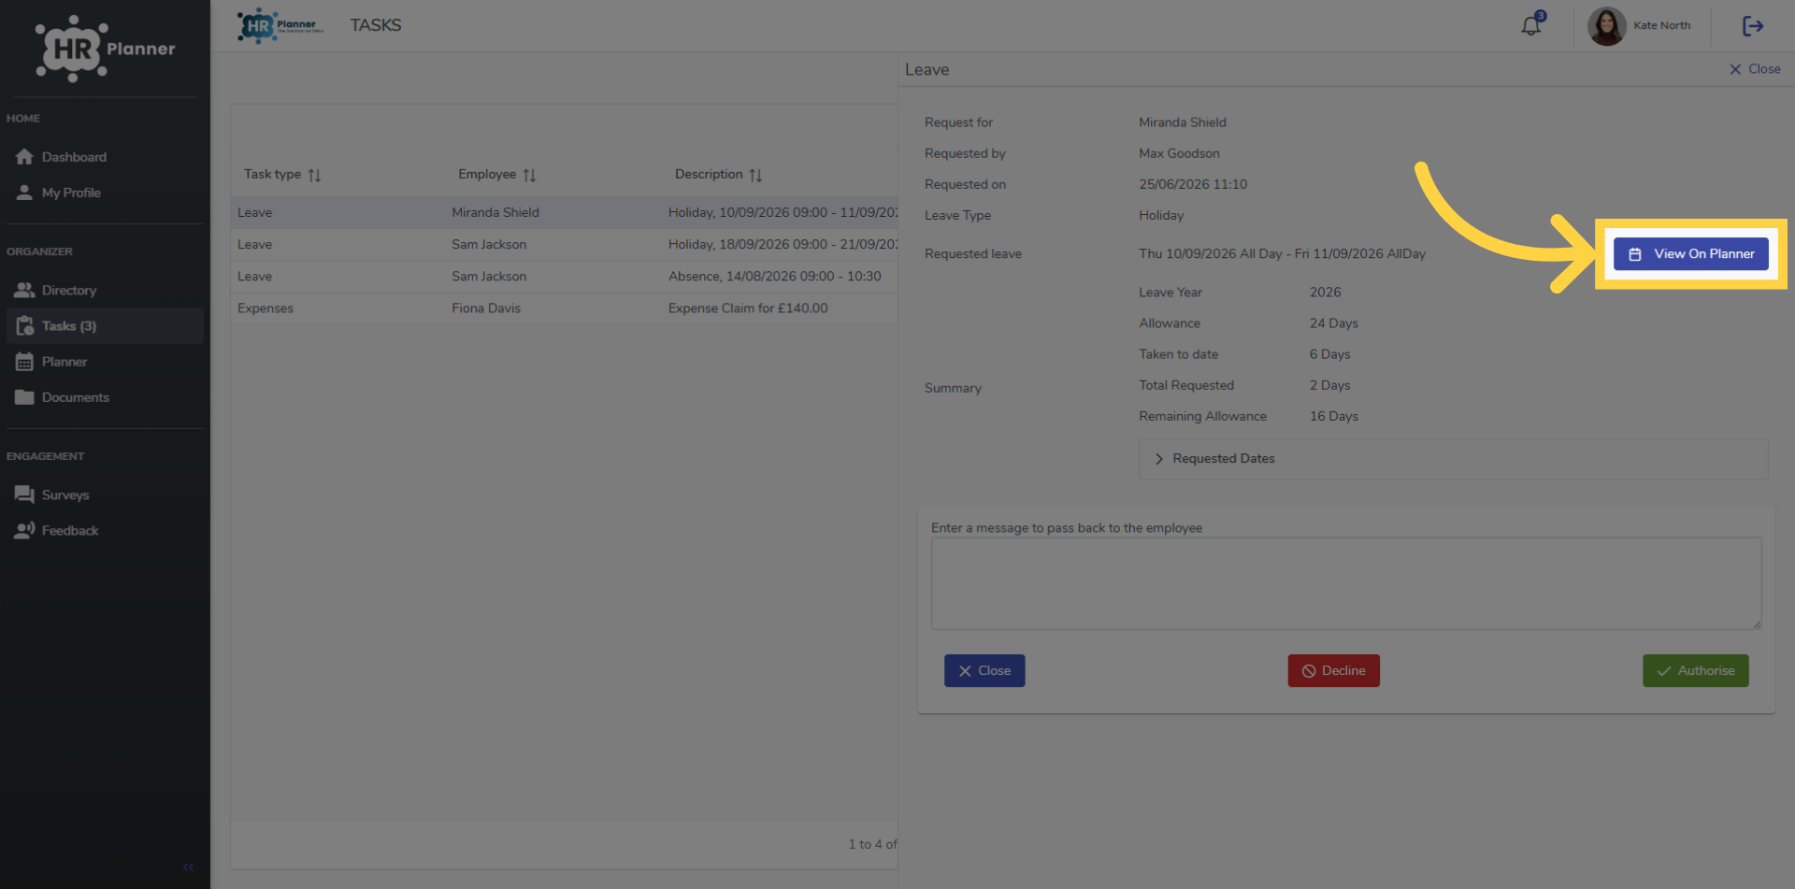Viewport: 1795px width, 889px height.
Task: Click the View On Planner button
Action: click(x=1690, y=254)
